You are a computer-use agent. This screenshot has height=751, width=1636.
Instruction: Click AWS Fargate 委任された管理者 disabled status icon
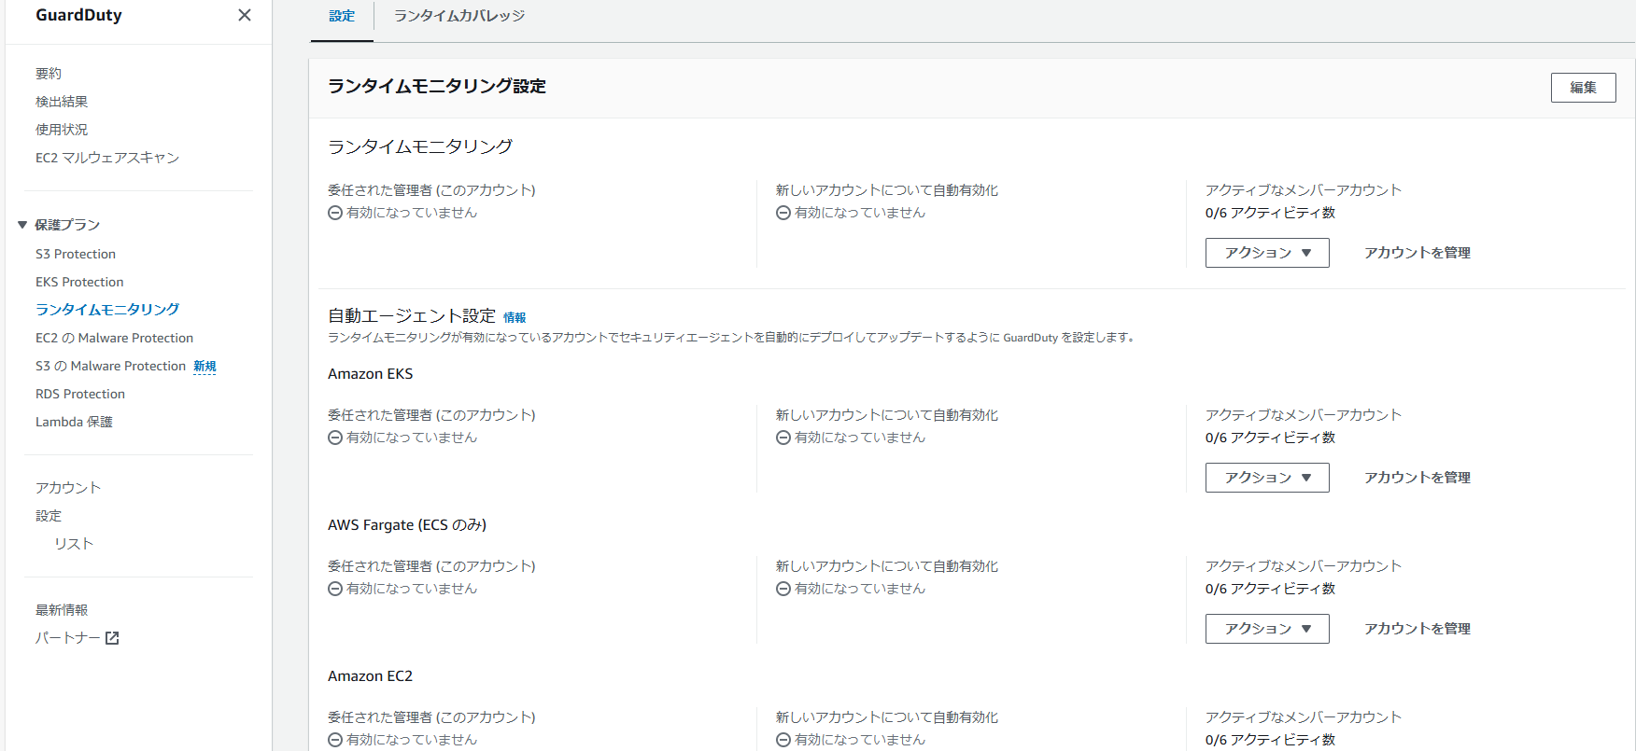(335, 589)
